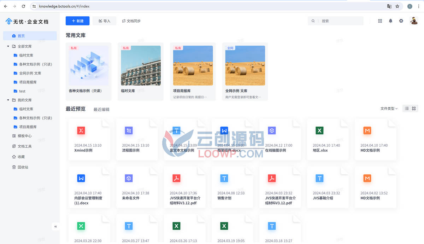Open the 2024.03.27 13:47 document icon
The width and height of the screenshot is (424, 244).
tap(129, 226)
